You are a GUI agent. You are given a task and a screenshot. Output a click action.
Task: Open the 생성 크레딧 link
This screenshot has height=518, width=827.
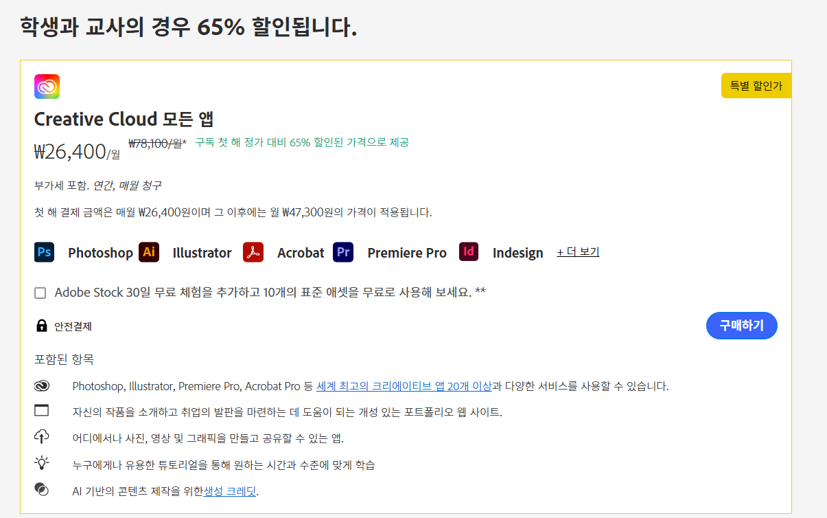pyautogui.click(x=231, y=491)
